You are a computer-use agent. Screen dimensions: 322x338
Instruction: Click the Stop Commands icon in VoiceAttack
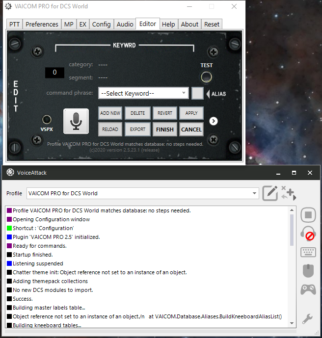[x=308, y=215]
